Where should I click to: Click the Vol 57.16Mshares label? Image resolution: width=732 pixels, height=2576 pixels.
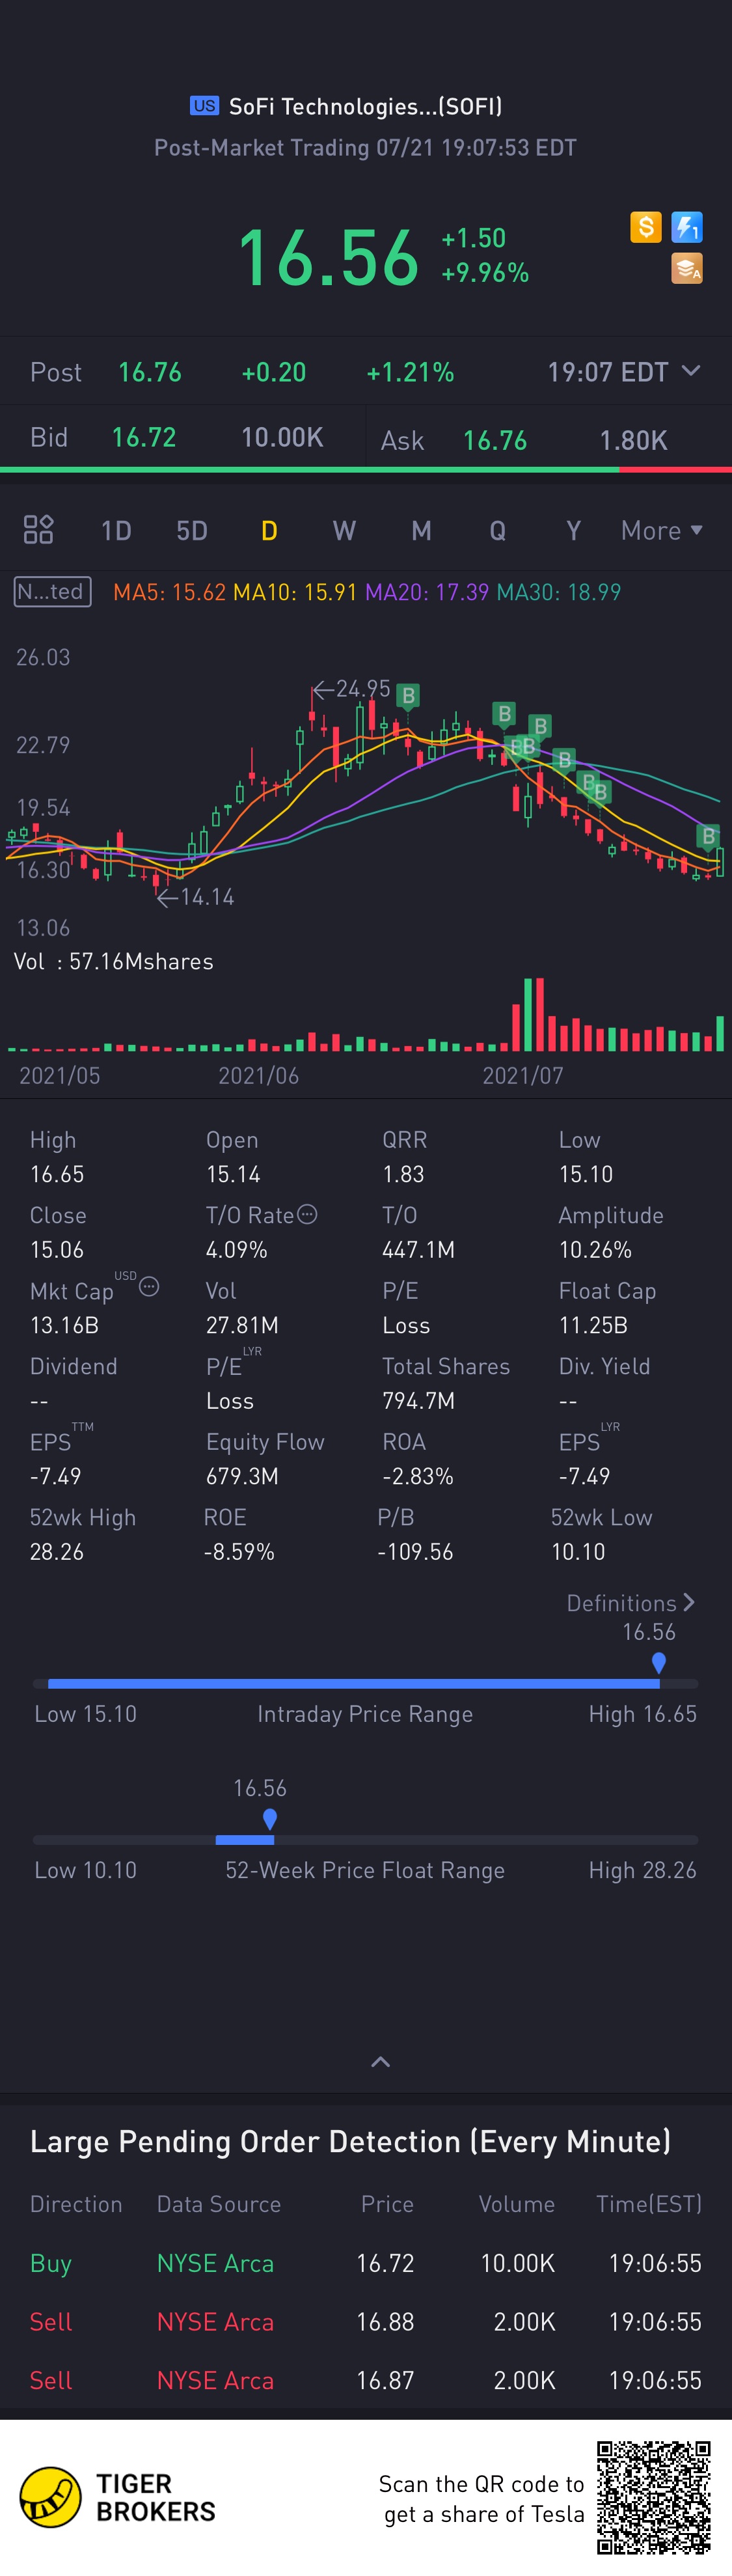(113, 961)
